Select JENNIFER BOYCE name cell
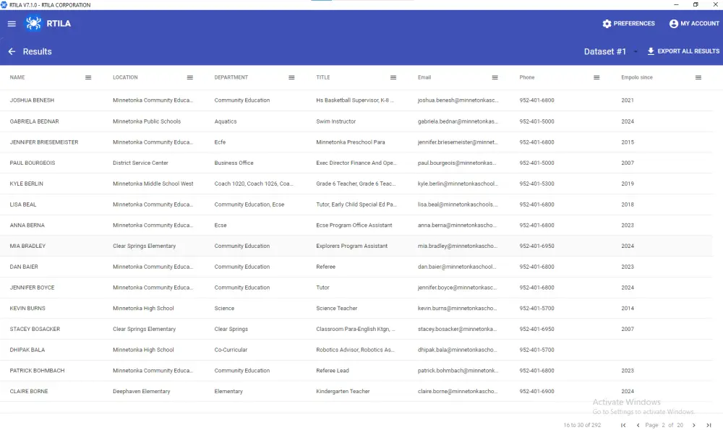 pos(32,288)
